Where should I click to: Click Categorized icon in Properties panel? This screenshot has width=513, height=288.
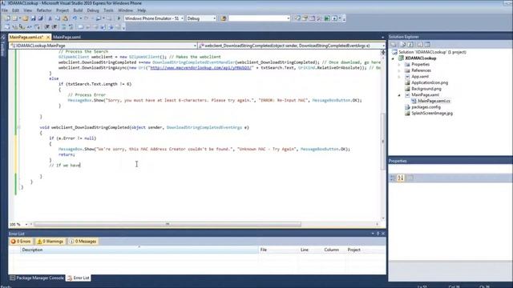pos(393,178)
